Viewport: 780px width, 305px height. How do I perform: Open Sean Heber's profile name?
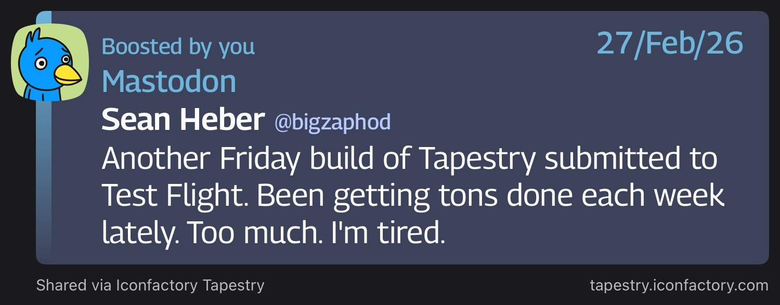(x=183, y=121)
